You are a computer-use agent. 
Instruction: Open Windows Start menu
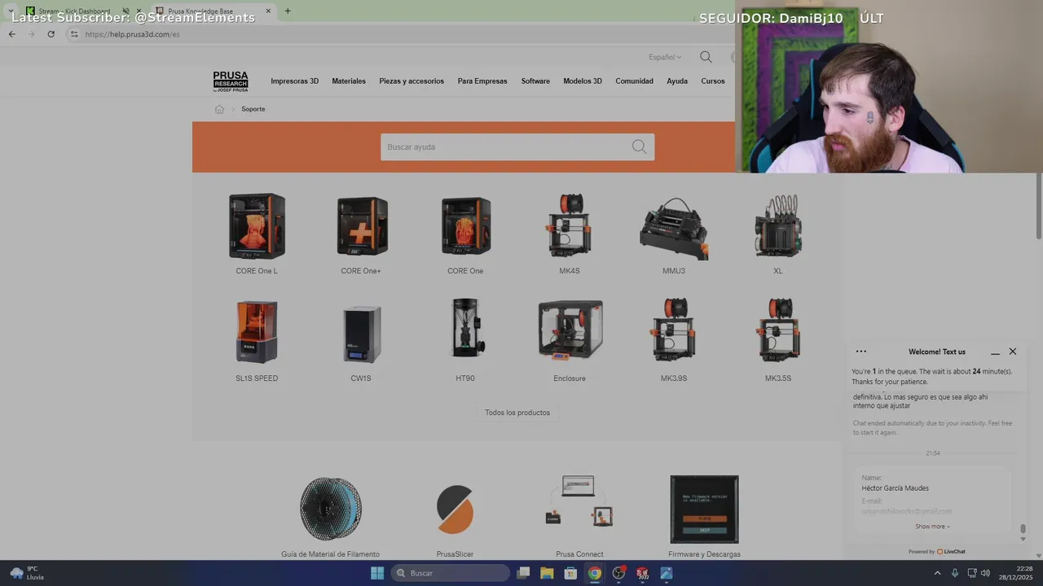(x=377, y=573)
